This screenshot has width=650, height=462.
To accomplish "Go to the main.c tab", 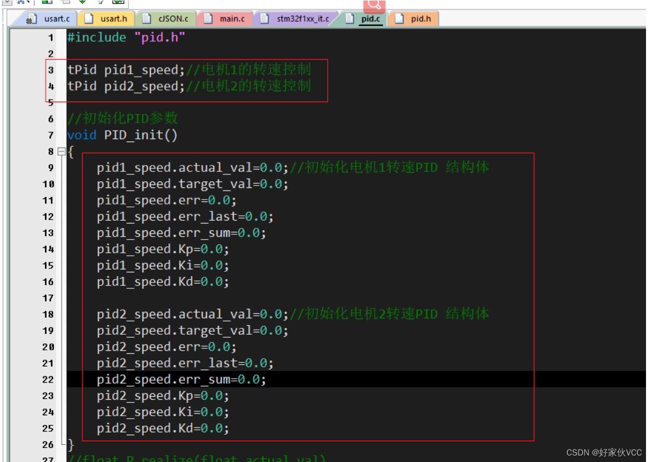I will click(x=225, y=19).
